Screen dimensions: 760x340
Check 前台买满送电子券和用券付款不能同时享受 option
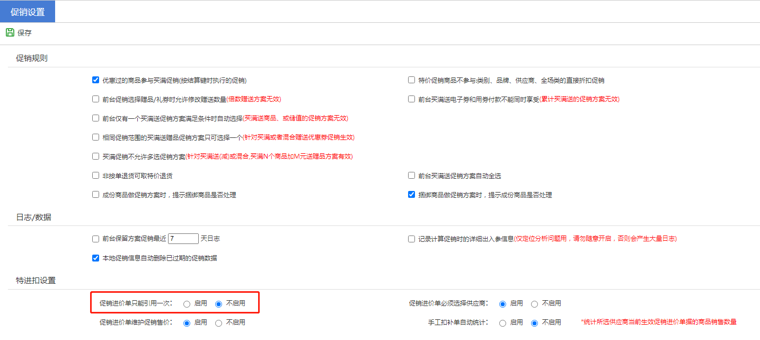(x=411, y=99)
